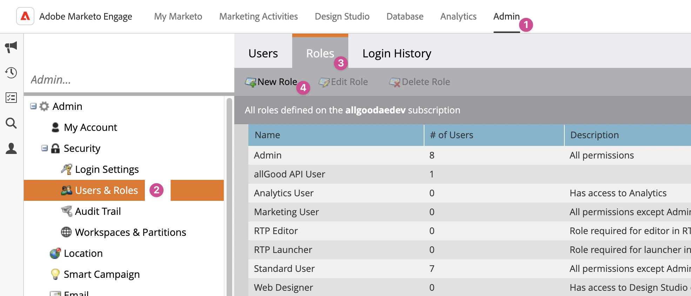Create a role with New Role
The height and width of the screenshot is (296, 691).
[x=271, y=82]
